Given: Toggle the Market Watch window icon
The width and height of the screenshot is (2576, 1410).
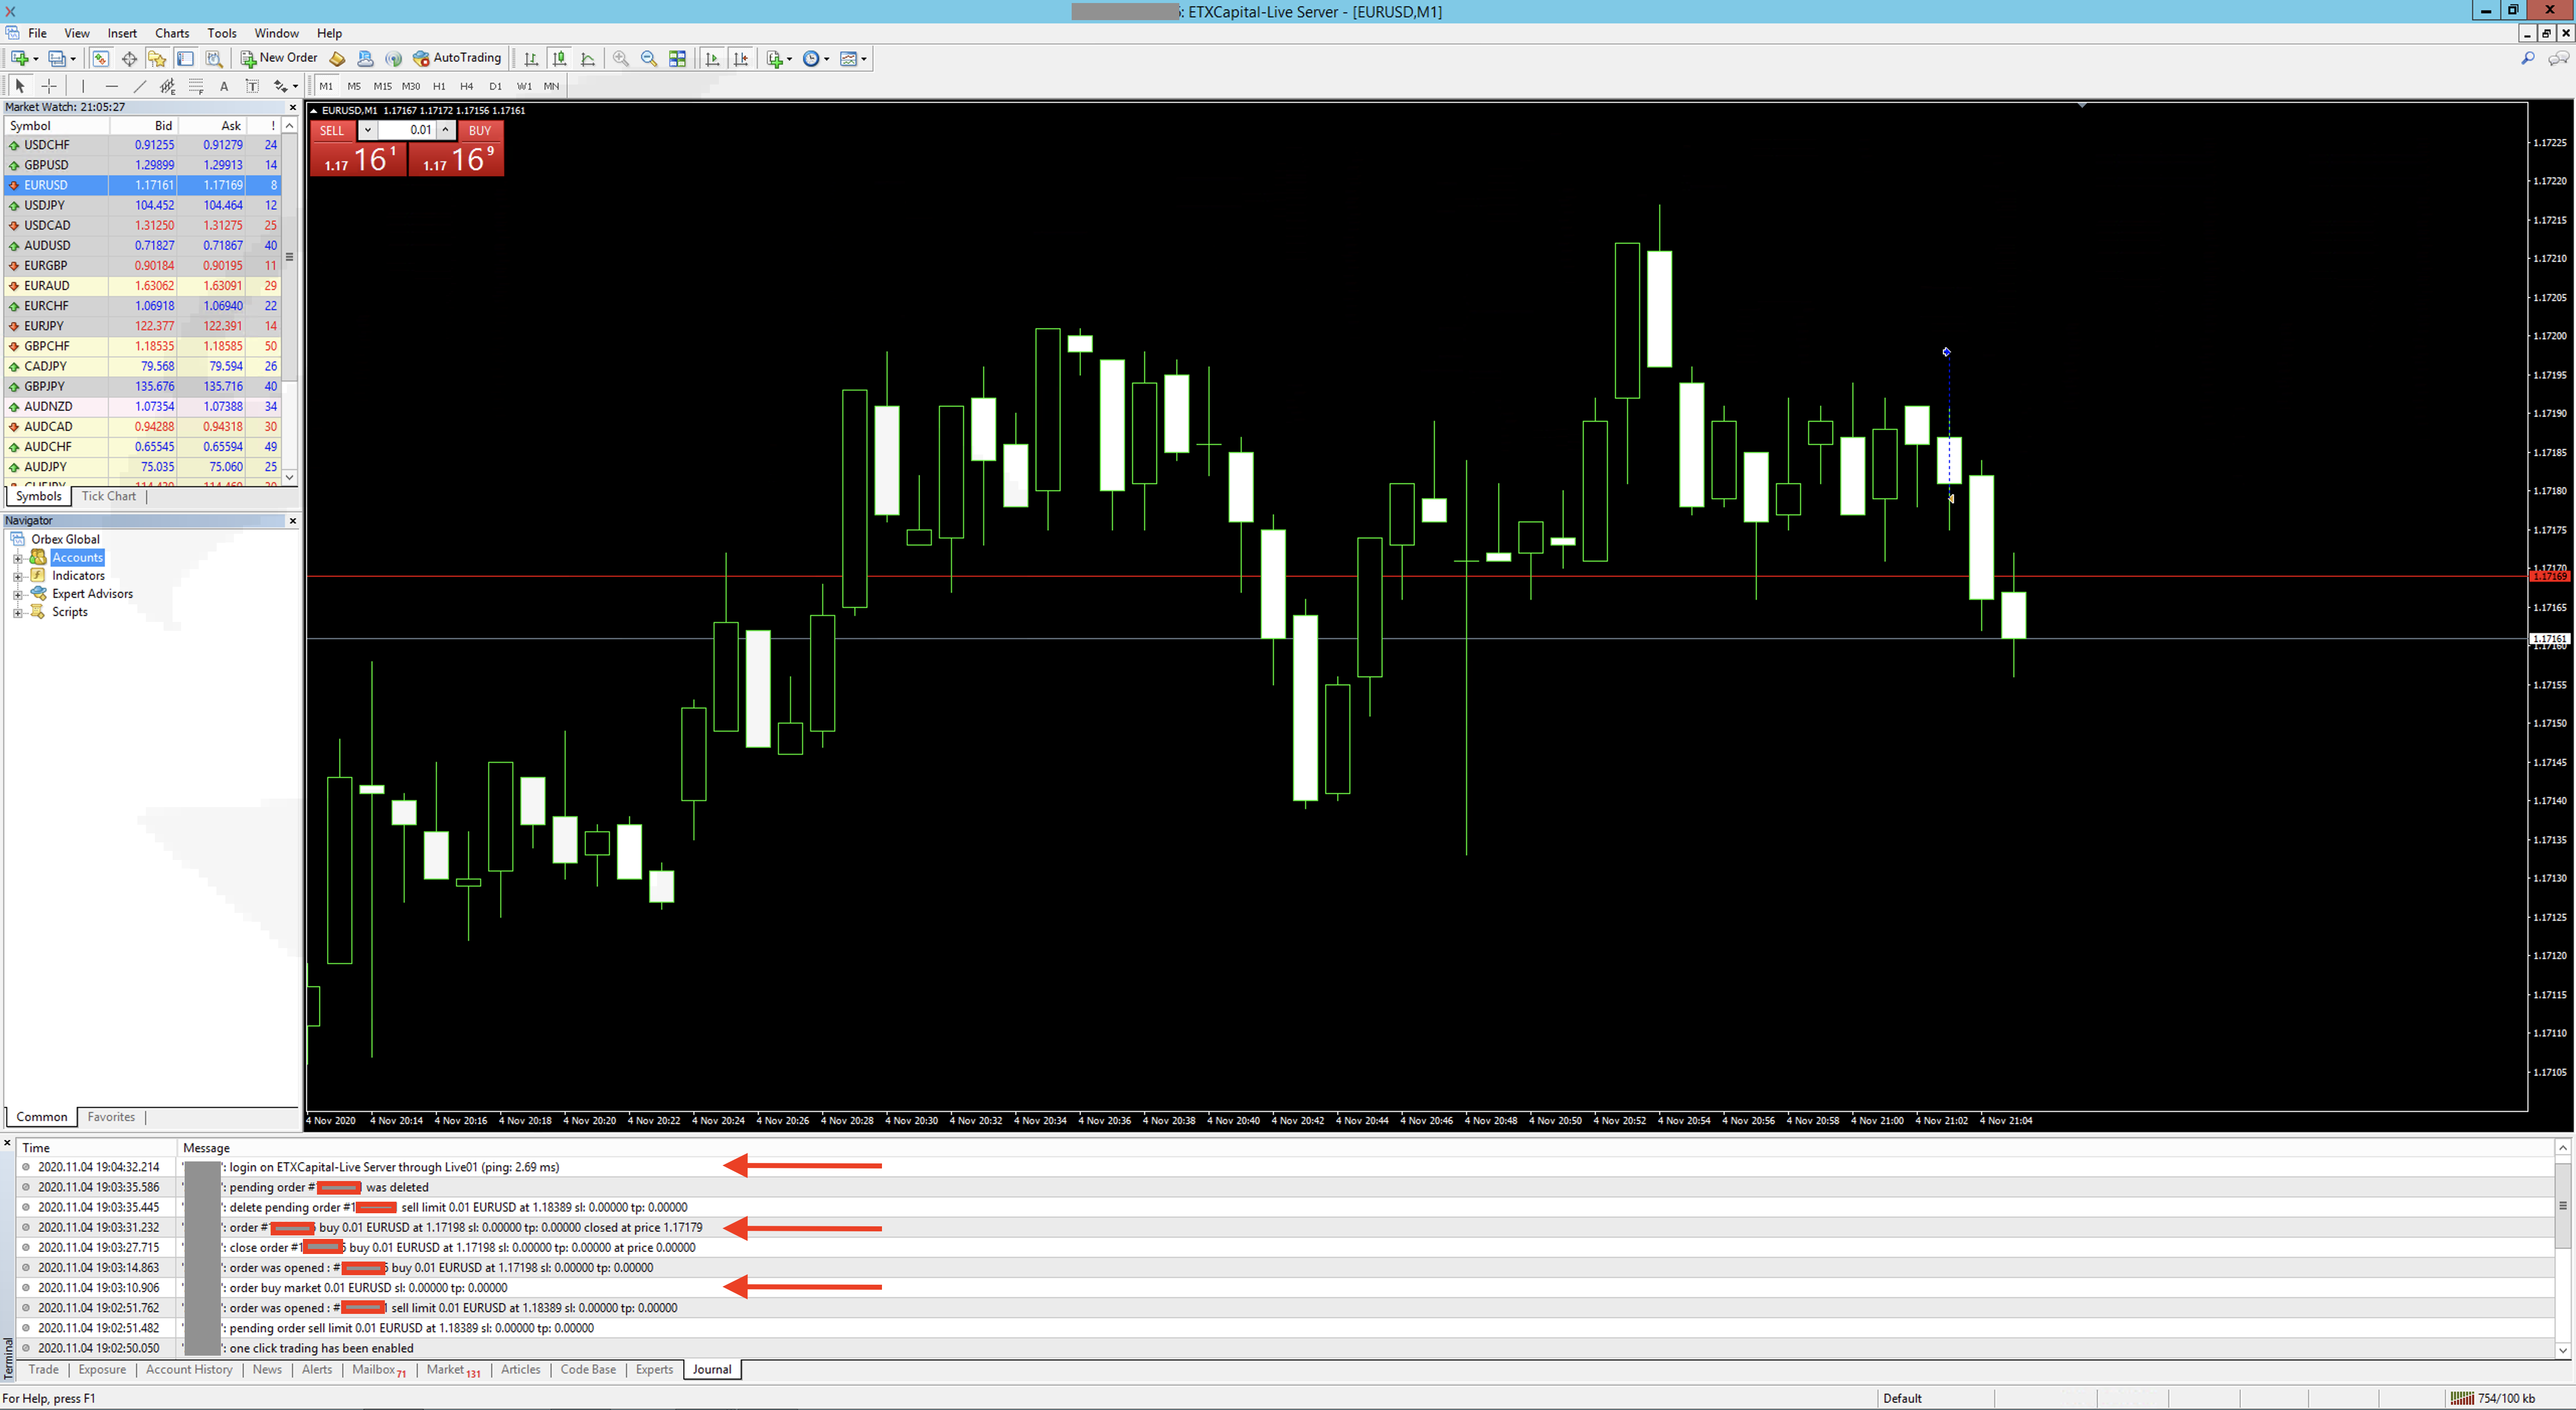Looking at the screenshot, I should coord(101,59).
